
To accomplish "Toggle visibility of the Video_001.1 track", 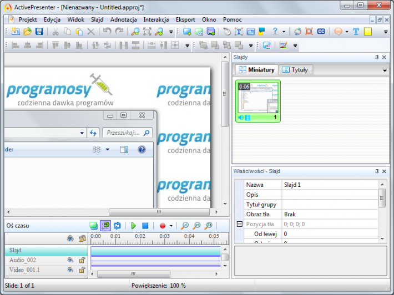I will [x=70, y=270].
